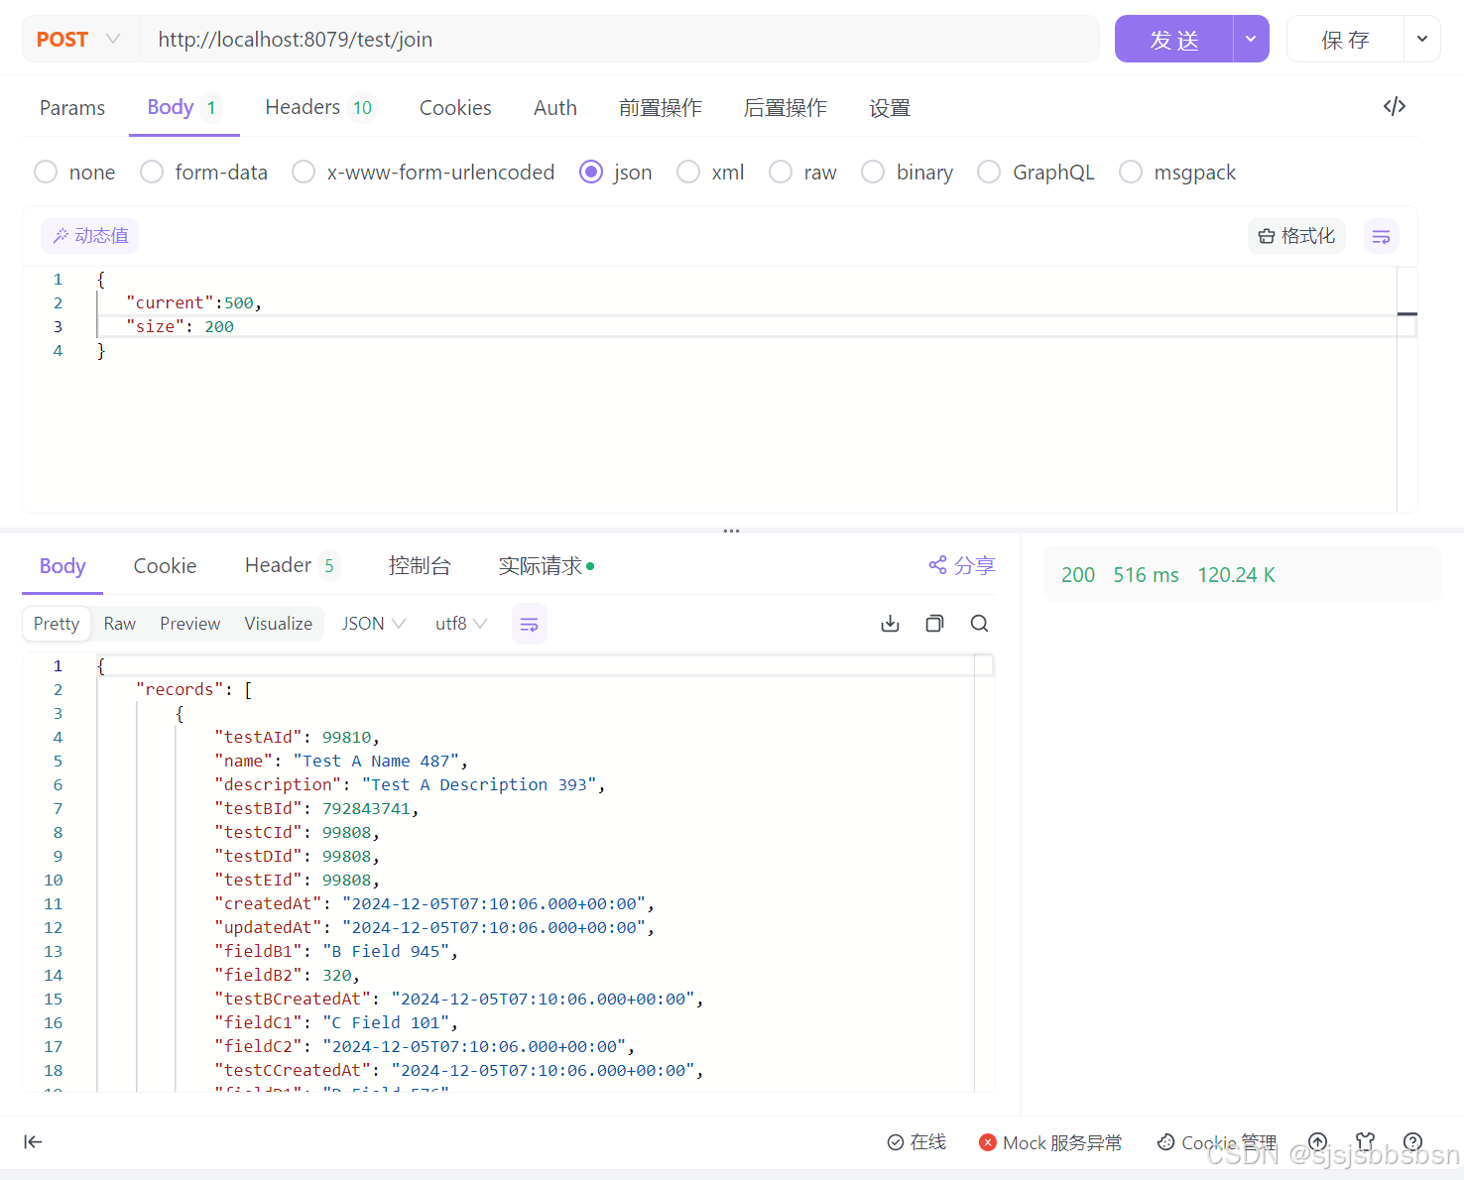Toggle word wrap in request body editor
Image resolution: width=1464 pixels, height=1180 pixels.
coord(1381,236)
